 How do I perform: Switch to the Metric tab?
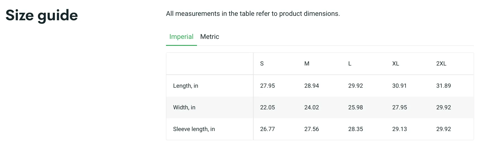pos(210,37)
